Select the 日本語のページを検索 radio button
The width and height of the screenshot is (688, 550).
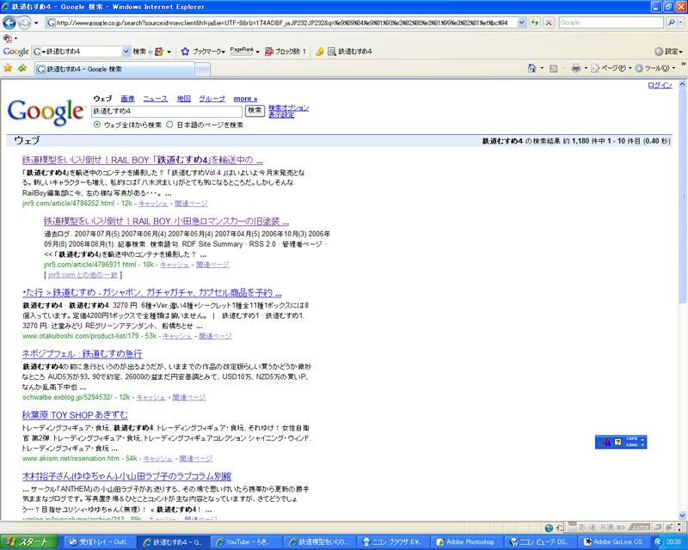coord(169,125)
